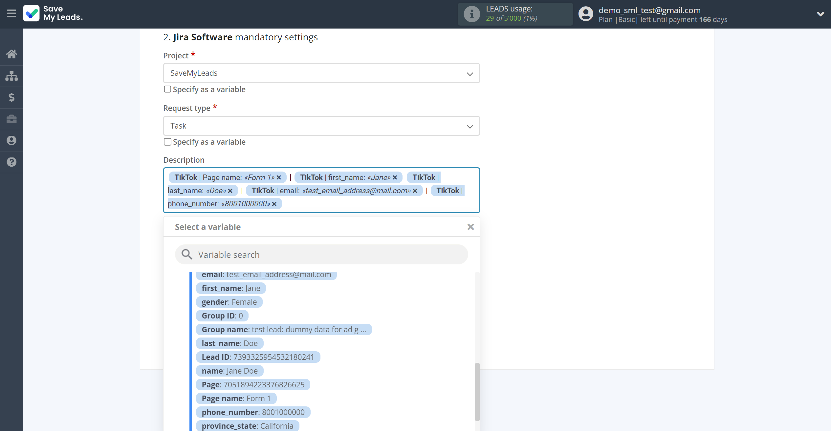Viewport: 831px width, 431px height.
Task: Check Specify as a variable under Project
Action: 167,89
